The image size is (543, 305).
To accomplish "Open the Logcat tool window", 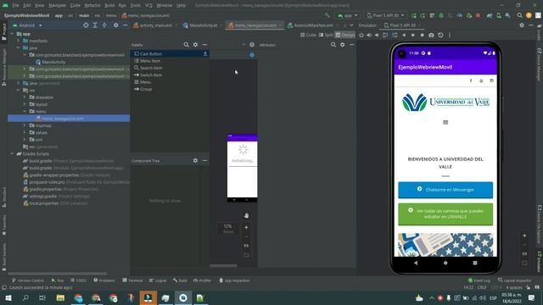I will click(158, 280).
